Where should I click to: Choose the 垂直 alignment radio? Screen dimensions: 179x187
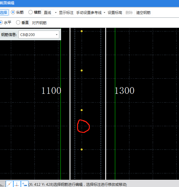pyautogui.click(x=18, y=22)
